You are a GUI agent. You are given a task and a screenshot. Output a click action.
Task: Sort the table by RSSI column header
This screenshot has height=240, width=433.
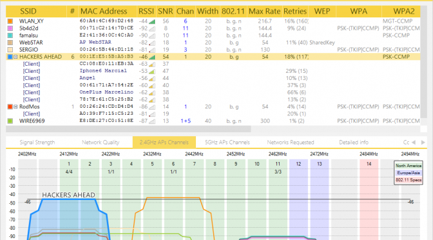pyautogui.click(x=146, y=12)
